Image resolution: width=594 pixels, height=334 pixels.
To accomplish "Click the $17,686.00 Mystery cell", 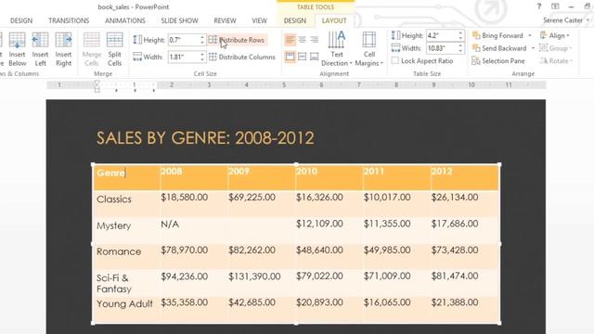I will tap(465, 230).
